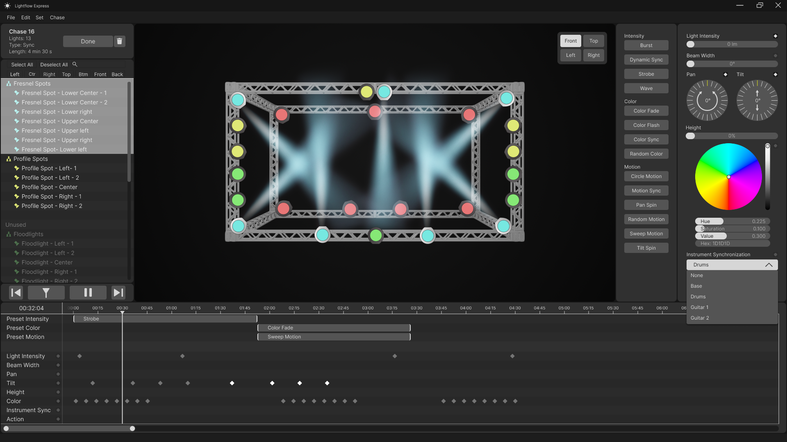Viewport: 787px width, 442px height.
Task: Apply the Color Flash preset
Action: [646, 125]
